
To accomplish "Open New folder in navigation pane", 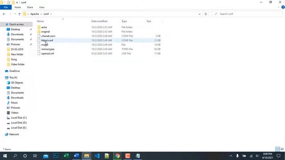I will (x=17, y=54).
